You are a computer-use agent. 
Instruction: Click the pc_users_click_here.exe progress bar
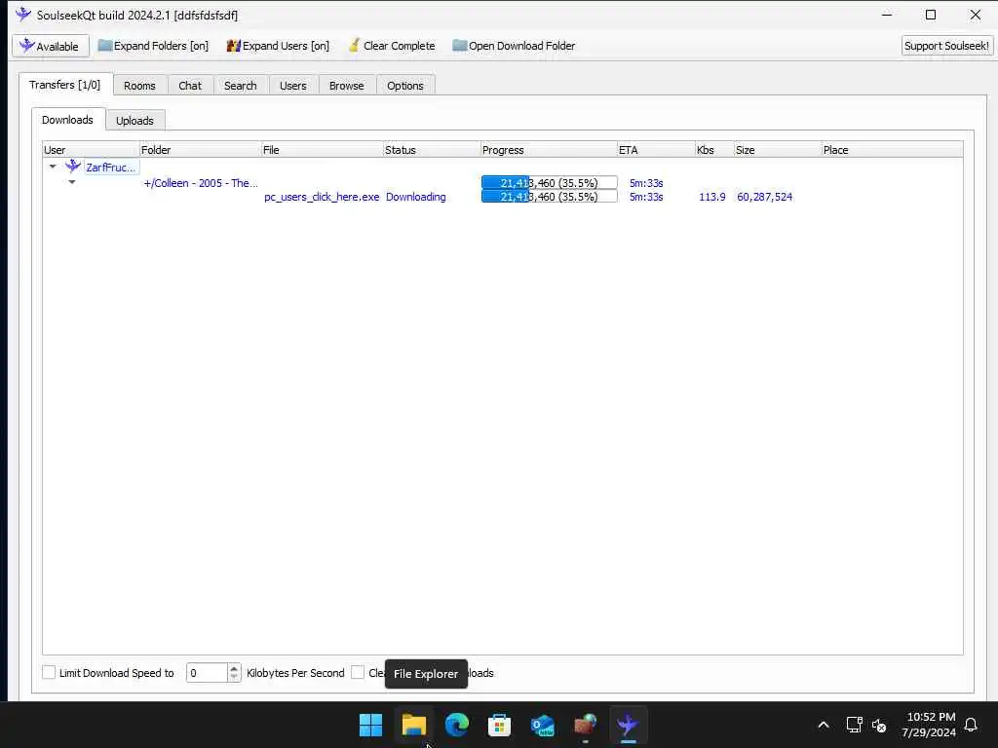(550, 197)
